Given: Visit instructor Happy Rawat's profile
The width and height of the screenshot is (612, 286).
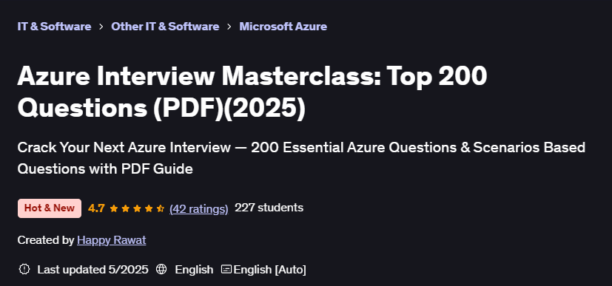Looking at the screenshot, I should 112,240.
